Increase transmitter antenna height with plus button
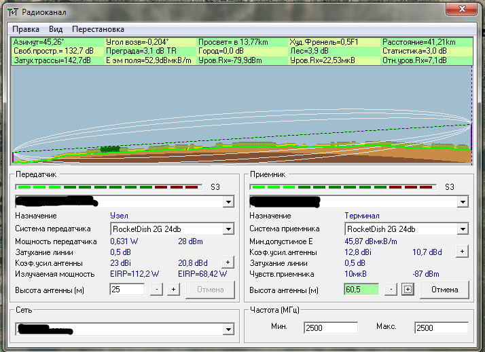Image resolution: width=485 pixels, height=352 pixels. [x=173, y=290]
